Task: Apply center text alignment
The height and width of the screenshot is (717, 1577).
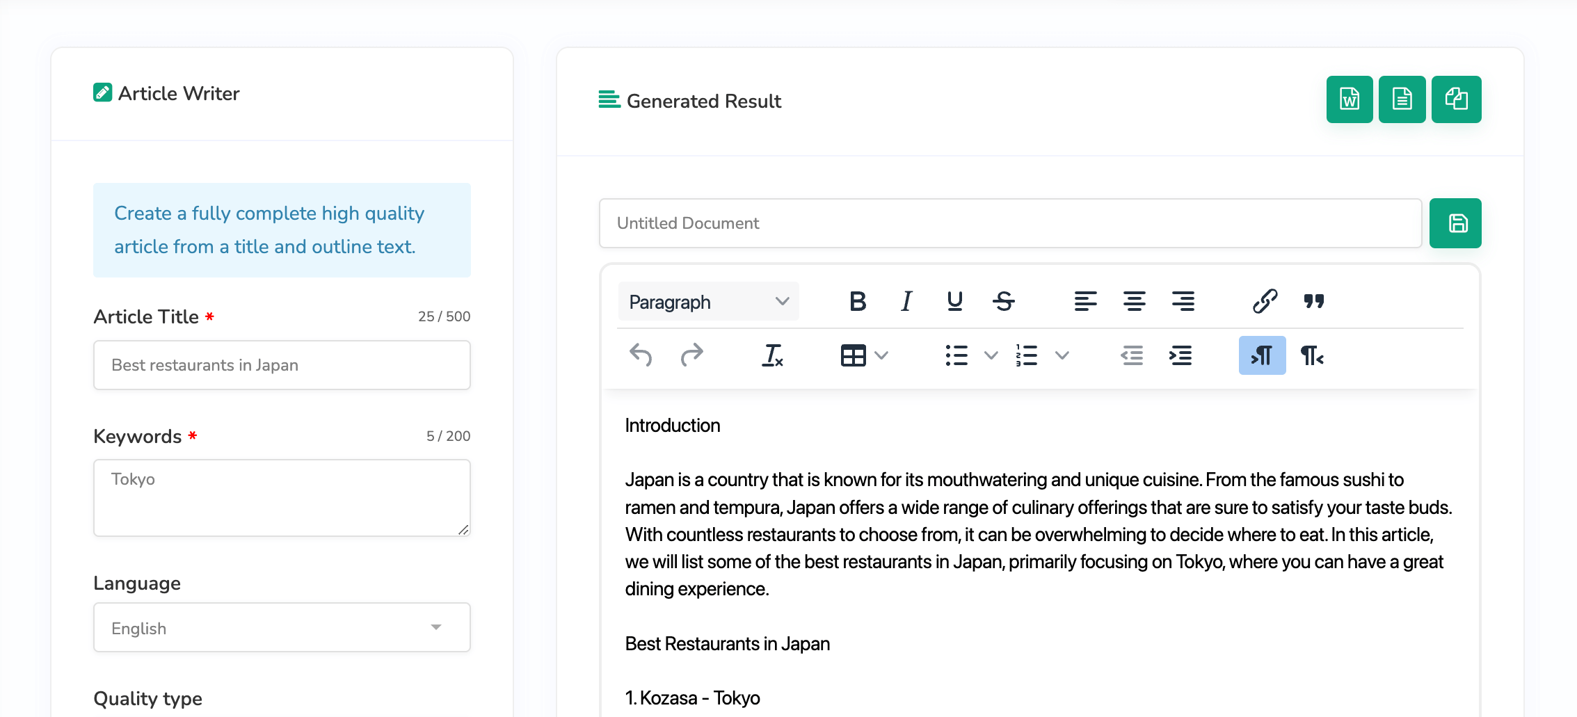Action: [1134, 301]
